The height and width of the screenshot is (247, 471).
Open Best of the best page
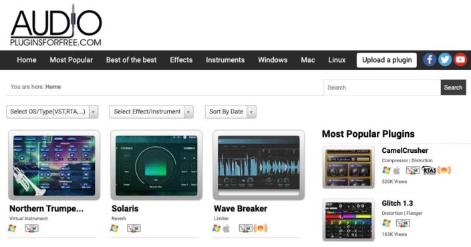pyautogui.click(x=131, y=60)
